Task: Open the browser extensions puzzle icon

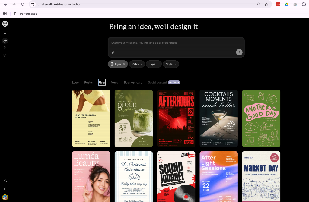Action: (x=304, y=4)
